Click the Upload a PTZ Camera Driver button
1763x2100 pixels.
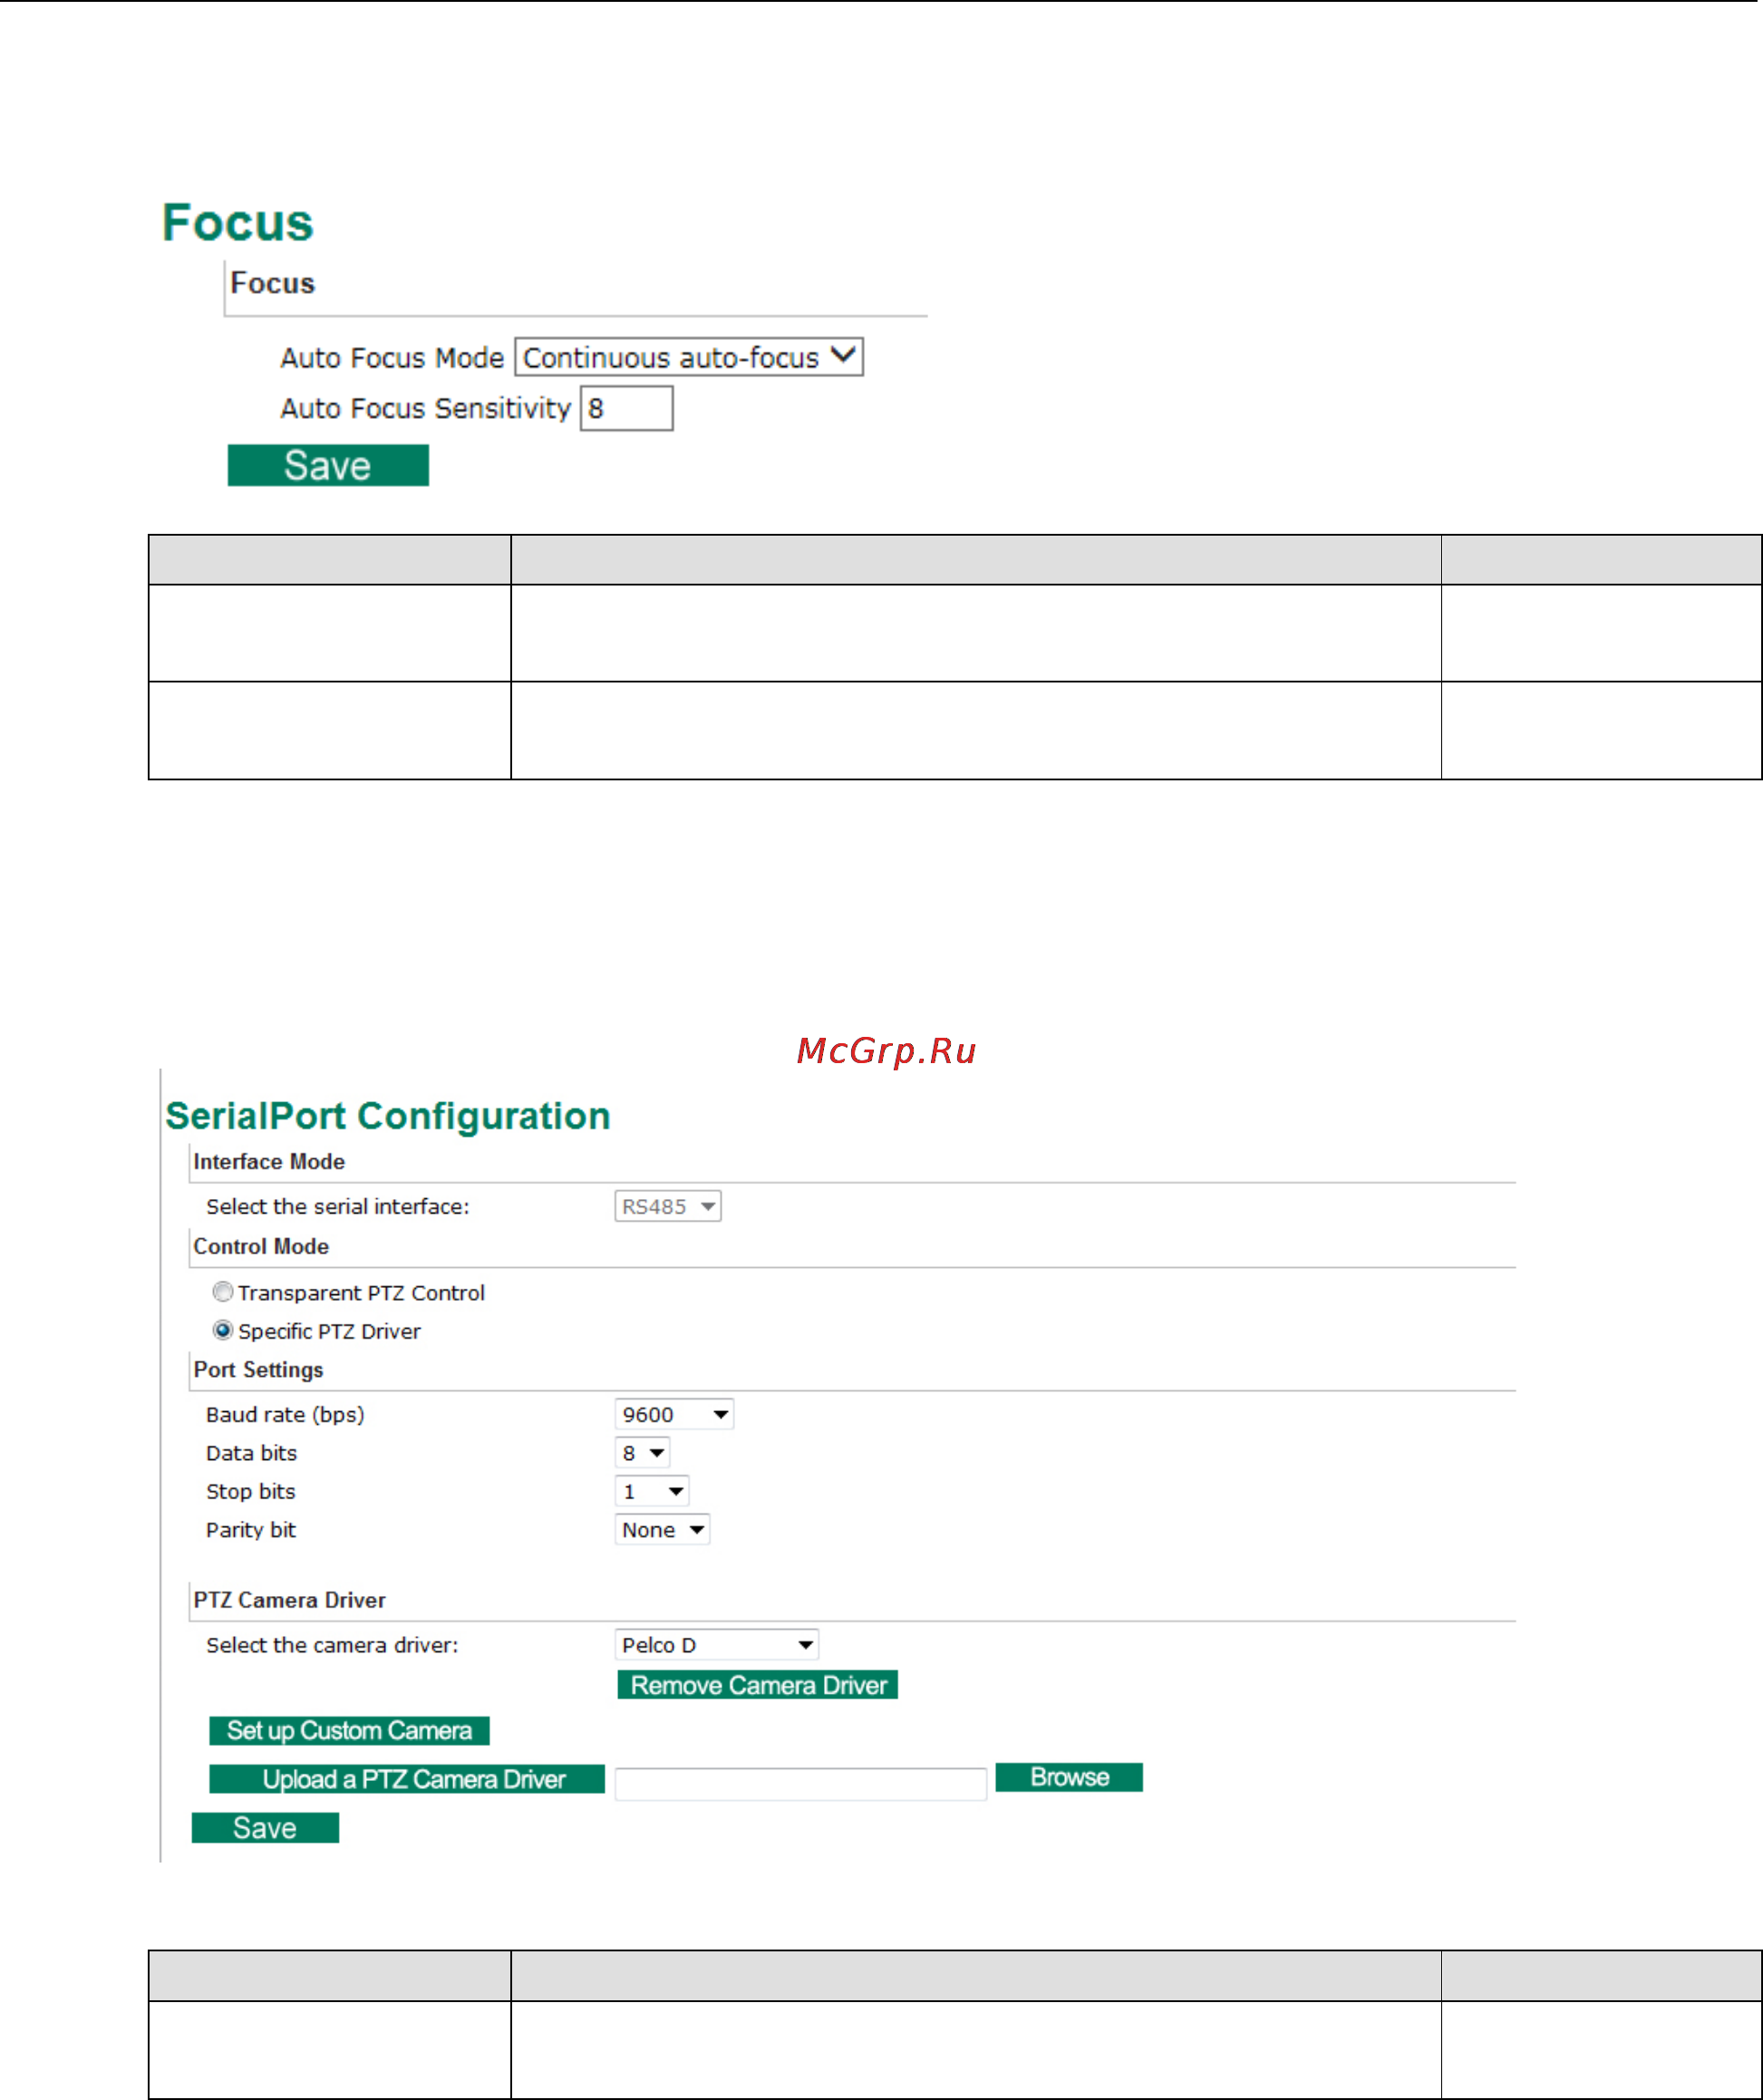pyautogui.click(x=407, y=1779)
